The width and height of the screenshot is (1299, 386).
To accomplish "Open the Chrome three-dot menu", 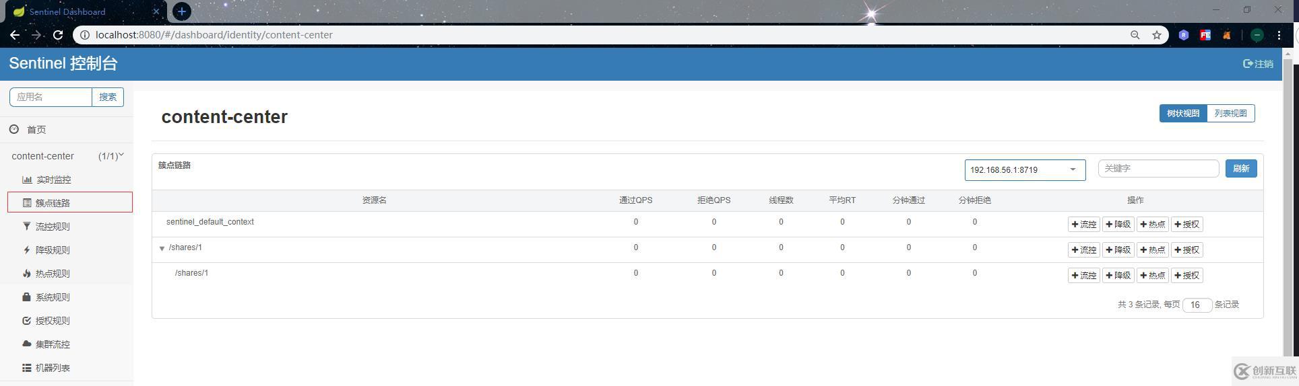I will (1279, 35).
